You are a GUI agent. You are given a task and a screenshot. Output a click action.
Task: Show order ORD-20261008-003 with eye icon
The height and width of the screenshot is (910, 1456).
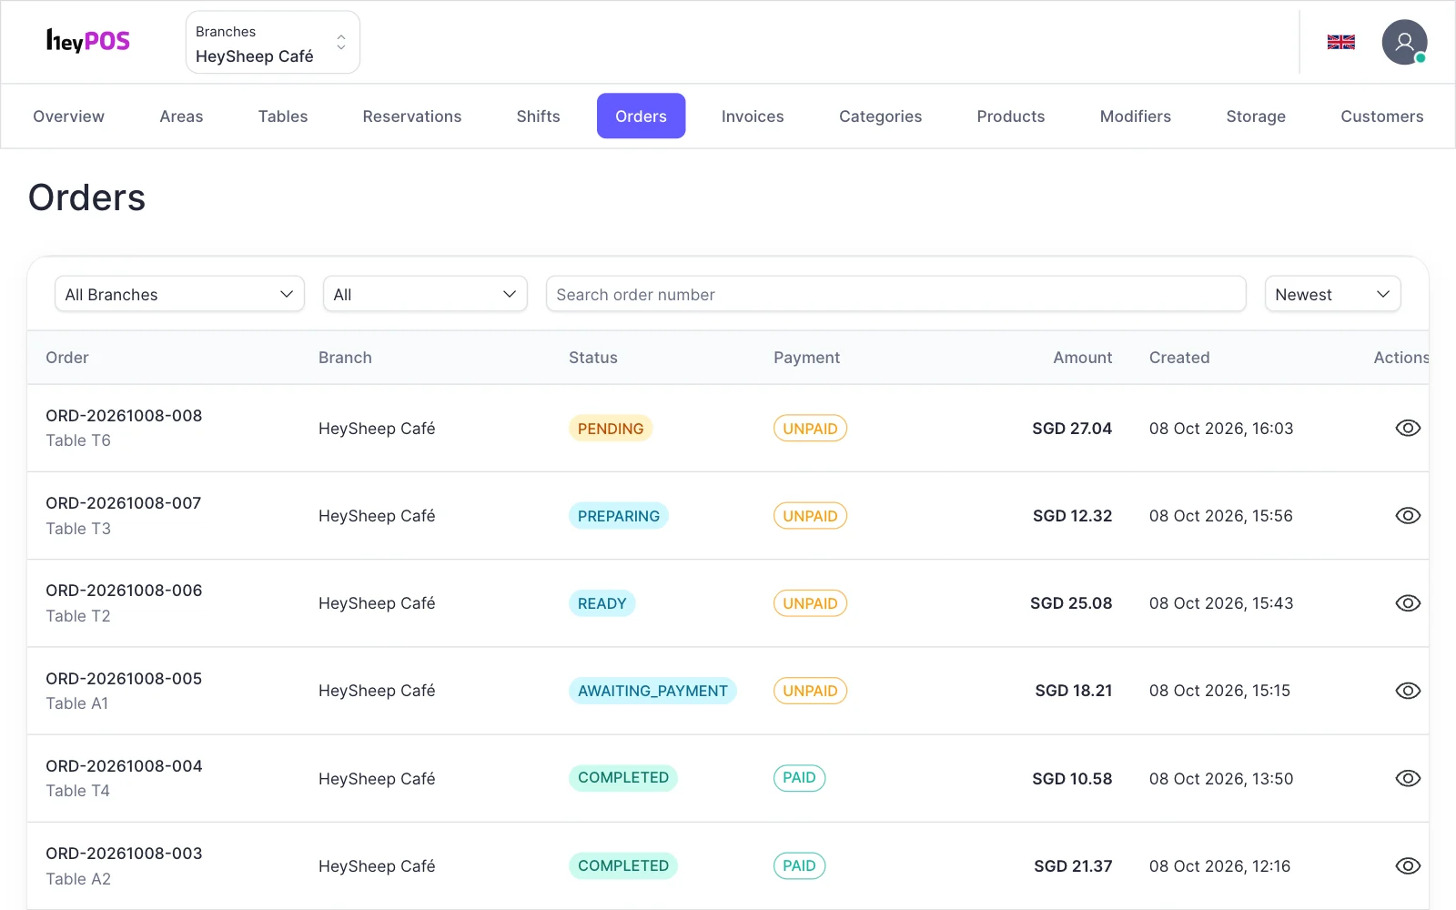click(x=1408, y=866)
